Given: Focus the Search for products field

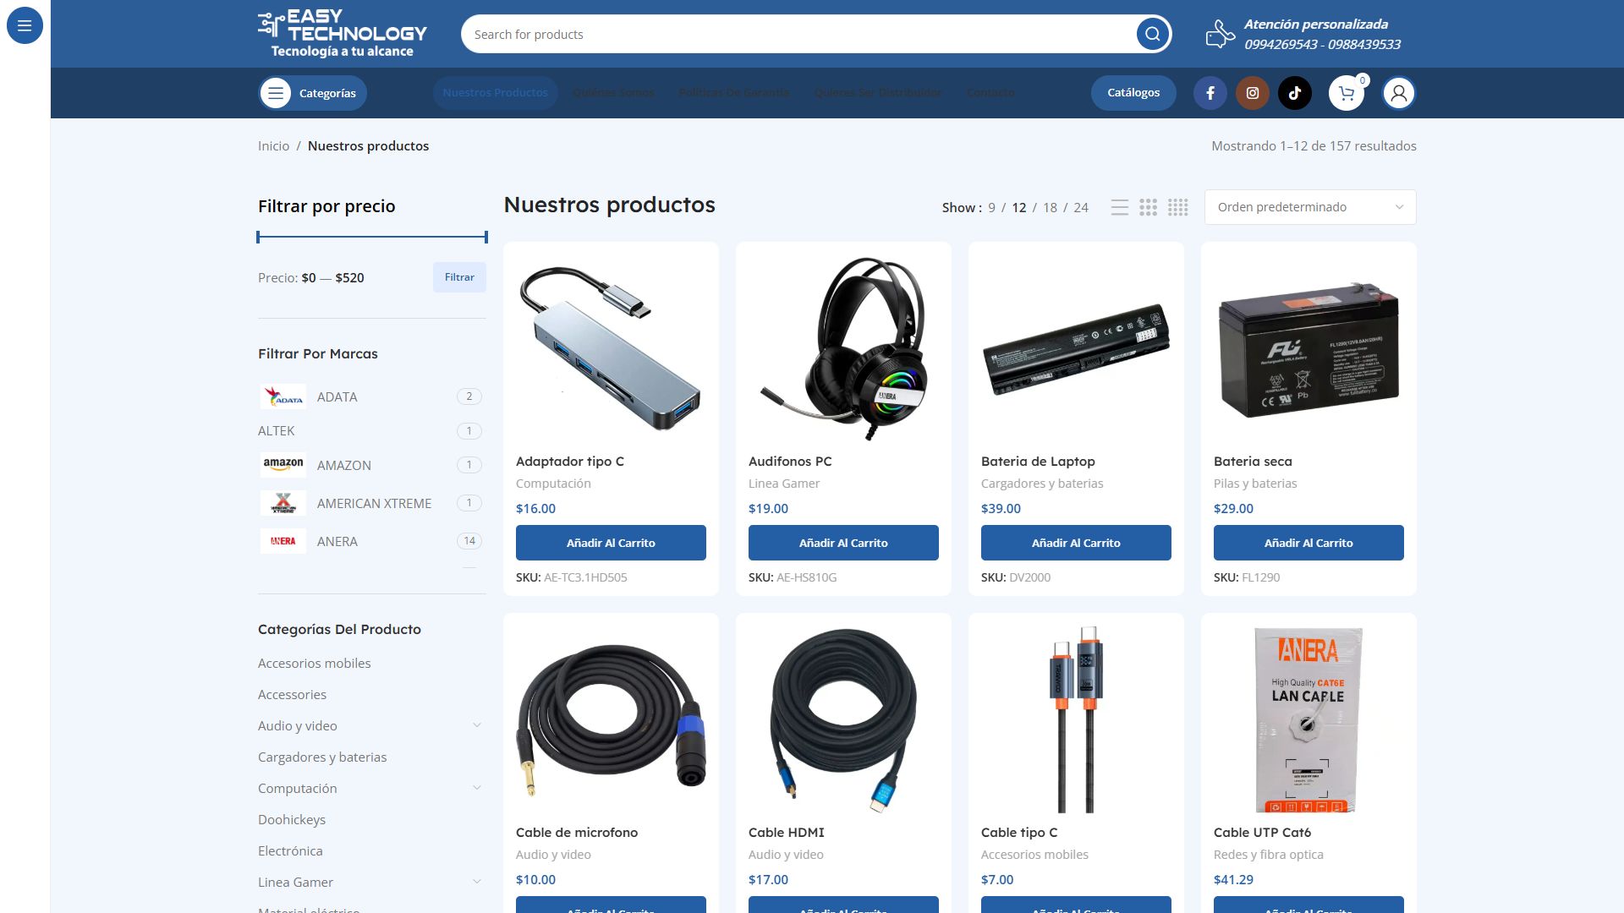Looking at the screenshot, I should pyautogui.click(x=799, y=34).
